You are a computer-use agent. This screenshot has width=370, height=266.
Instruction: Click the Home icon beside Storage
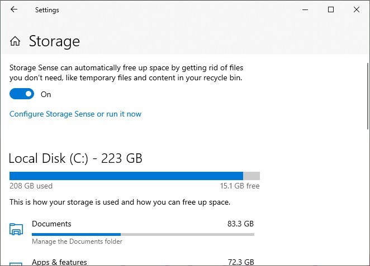coord(16,41)
